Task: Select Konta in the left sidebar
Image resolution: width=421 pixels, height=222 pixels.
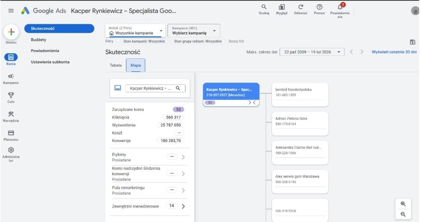Action: click(11, 59)
